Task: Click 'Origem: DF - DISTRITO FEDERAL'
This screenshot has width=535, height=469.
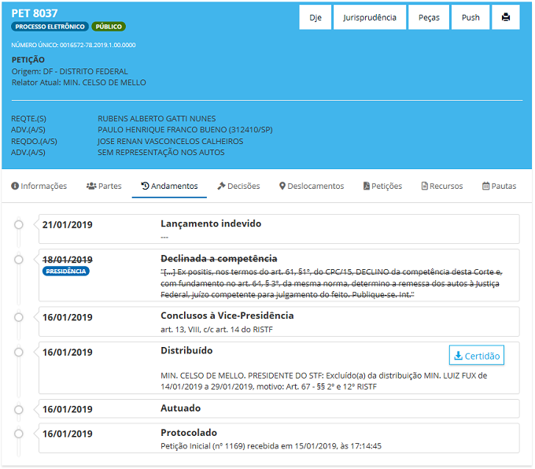Action: [x=69, y=72]
